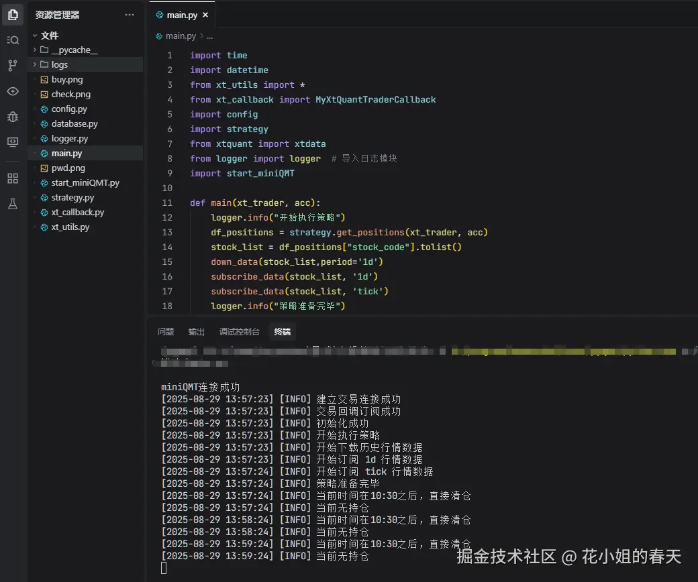Click get_positions call on line 13

point(370,232)
